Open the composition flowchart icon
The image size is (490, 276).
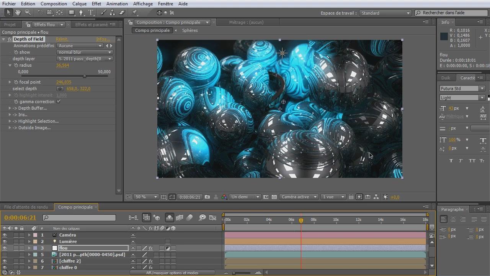[x=376, y=197]
